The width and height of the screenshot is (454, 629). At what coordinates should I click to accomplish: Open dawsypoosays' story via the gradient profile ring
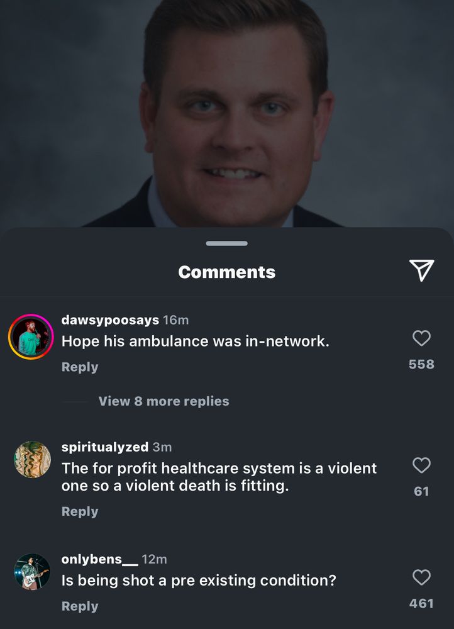(x=31, y=338)
